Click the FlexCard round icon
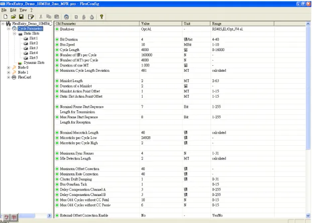 point(14,77)
